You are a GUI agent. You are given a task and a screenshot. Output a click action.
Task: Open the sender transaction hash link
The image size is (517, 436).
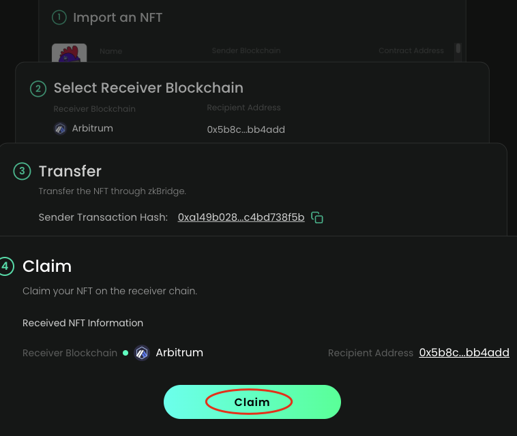[241, 217]
